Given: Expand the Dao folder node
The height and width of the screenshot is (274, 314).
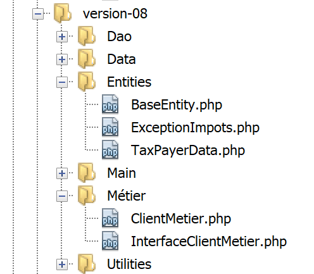Looking at the screenshot, I should [62, 37].
